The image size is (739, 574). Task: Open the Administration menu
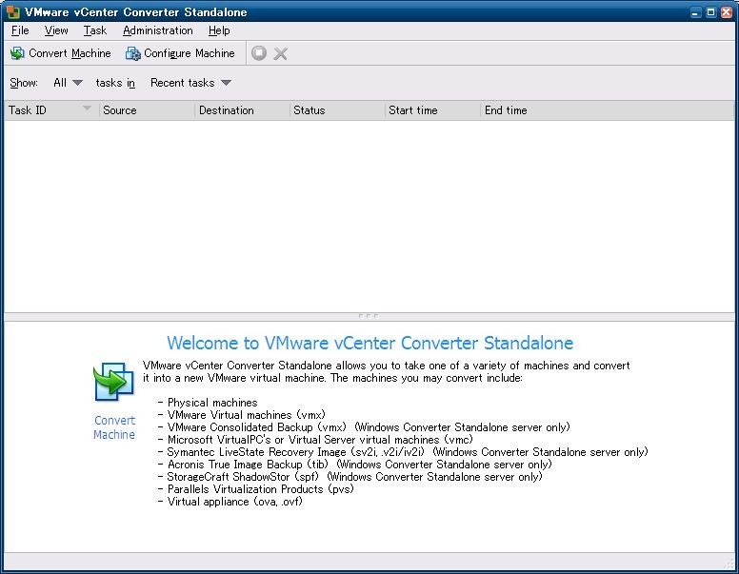click(x=158, y=30)
